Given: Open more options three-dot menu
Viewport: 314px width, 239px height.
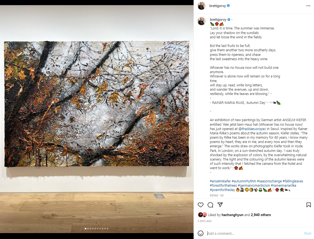Looking at the screenshot, I should coord(308,6).
